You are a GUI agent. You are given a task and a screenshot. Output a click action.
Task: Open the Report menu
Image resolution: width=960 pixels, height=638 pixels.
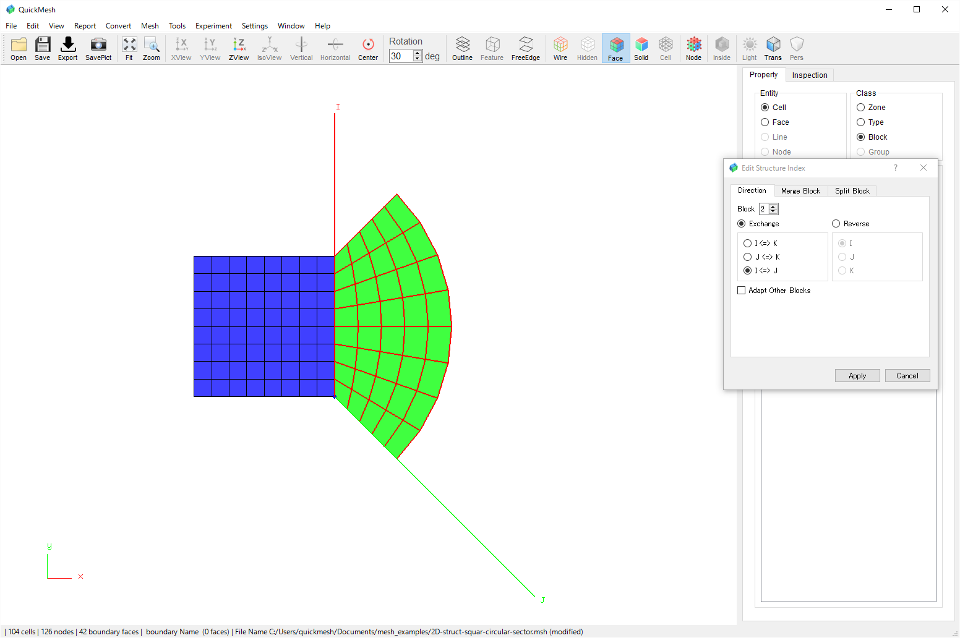pos(85,26)
